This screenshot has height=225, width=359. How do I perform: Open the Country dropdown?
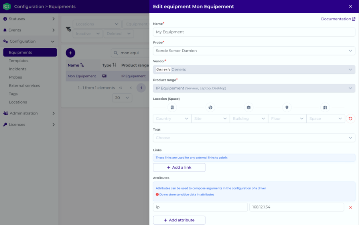[x=172, y=118]
